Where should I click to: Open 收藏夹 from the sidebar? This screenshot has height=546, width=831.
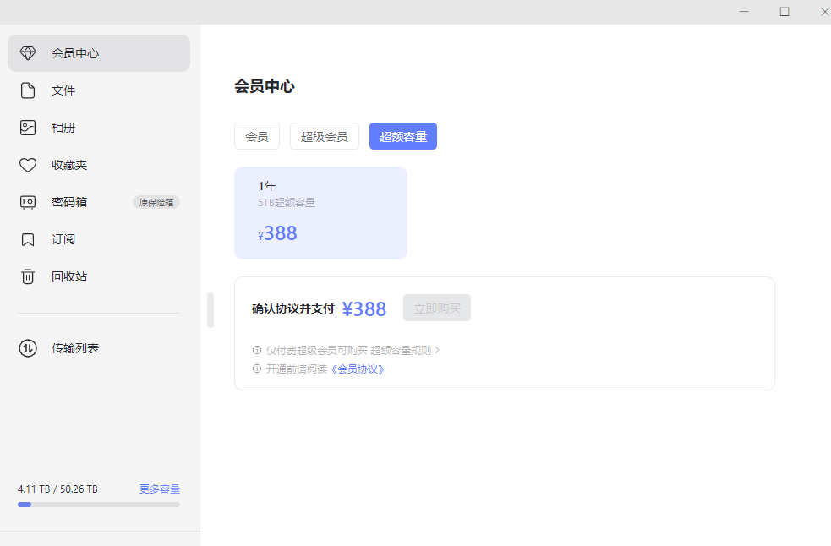[x=99, y=165]
